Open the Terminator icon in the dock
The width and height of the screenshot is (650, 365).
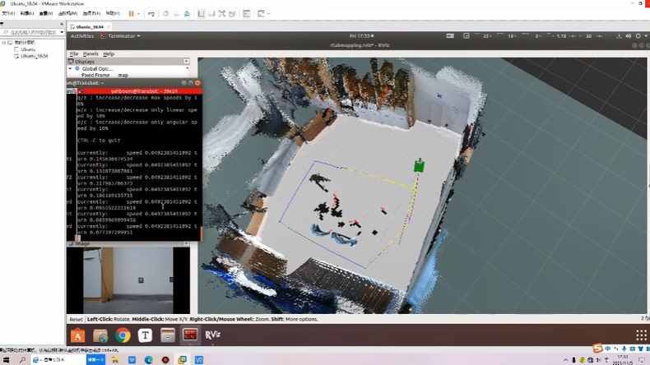pos(190,335)
